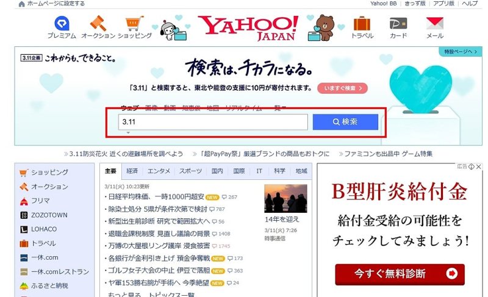This screenshot has width=488, height=297.
Task: Click ホームページに設定する link
Action: coord(56,4)
